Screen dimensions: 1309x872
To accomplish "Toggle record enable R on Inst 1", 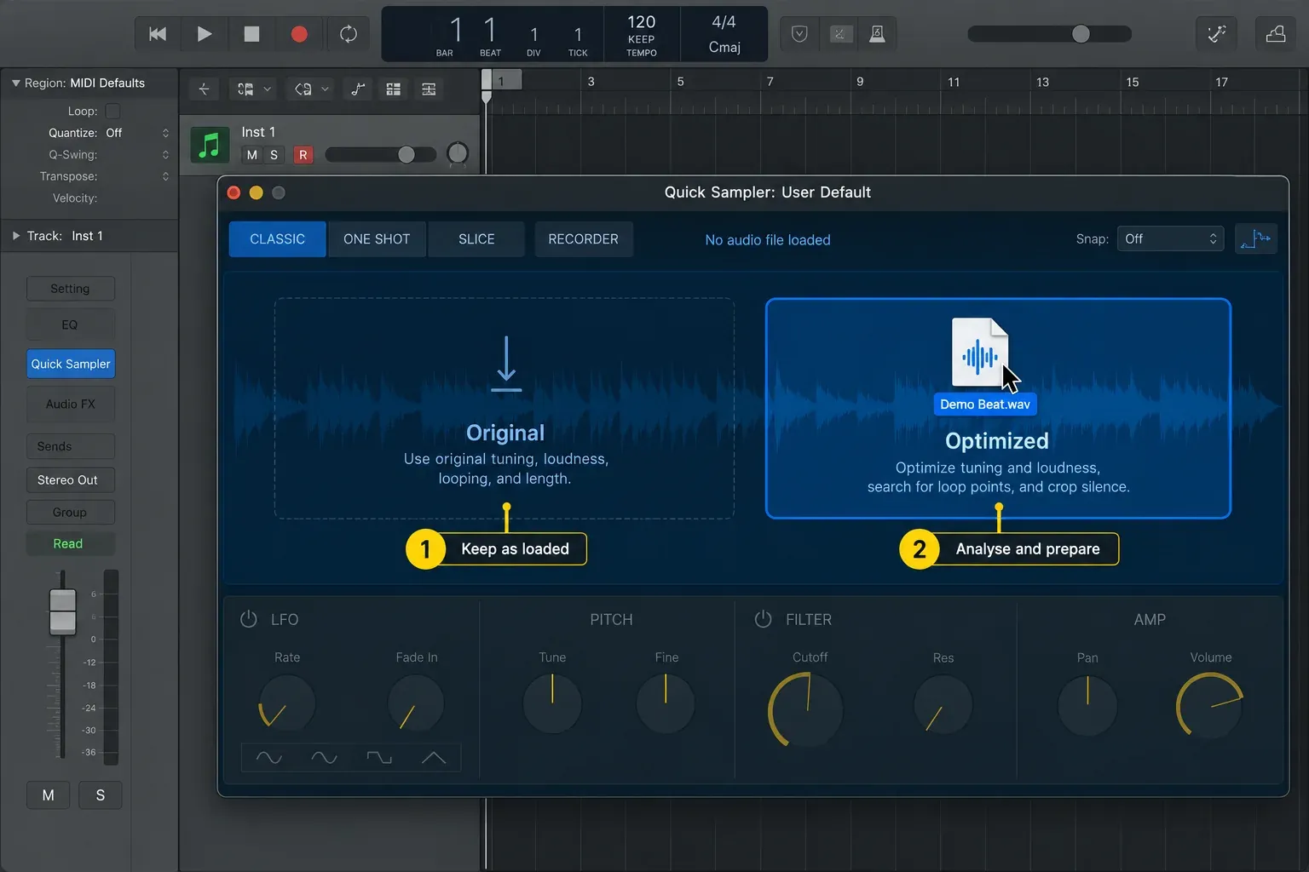I will (303, 155).
